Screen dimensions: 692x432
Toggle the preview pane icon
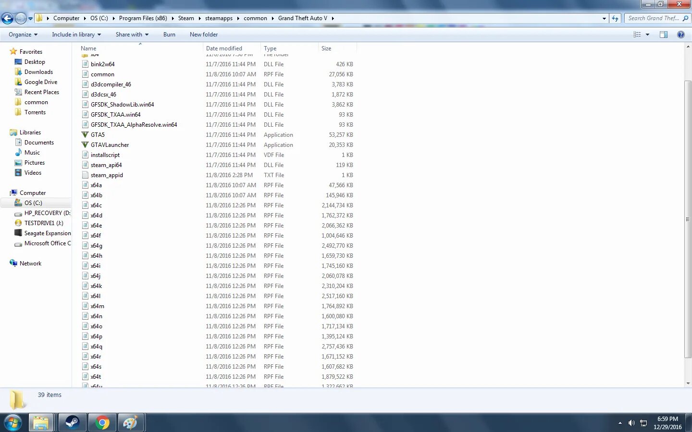pos(664,35)
